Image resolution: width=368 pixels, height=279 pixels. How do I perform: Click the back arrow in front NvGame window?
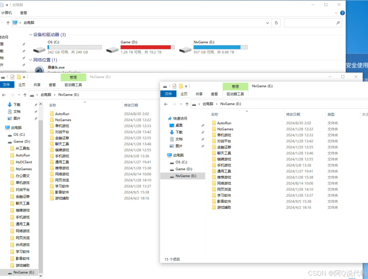click(x=166, y=104)
